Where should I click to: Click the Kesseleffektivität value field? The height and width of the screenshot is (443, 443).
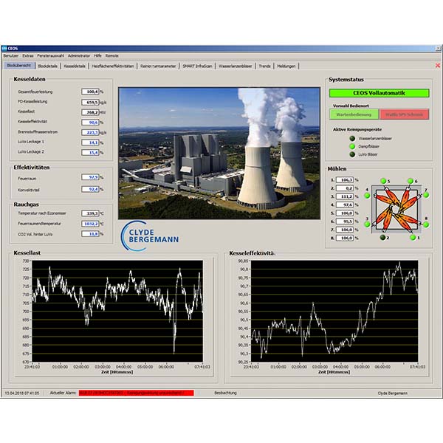pyautogui.click(x=90, y=123)
